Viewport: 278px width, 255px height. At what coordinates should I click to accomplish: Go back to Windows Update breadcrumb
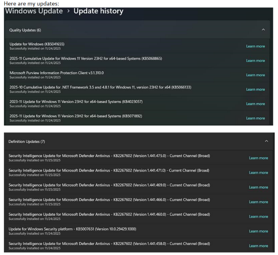34,11
